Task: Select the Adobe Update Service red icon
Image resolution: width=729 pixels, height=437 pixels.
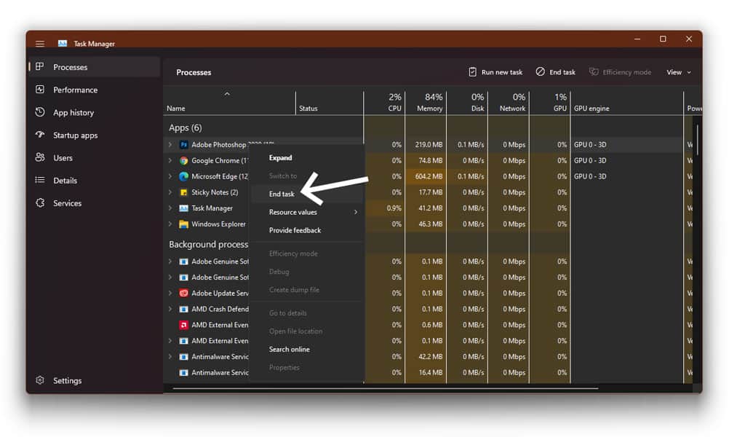Action: (183, 294)
